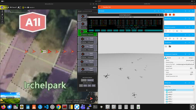
Task: Click the Return tool in fly tools strip
Action: coord(2,15)
